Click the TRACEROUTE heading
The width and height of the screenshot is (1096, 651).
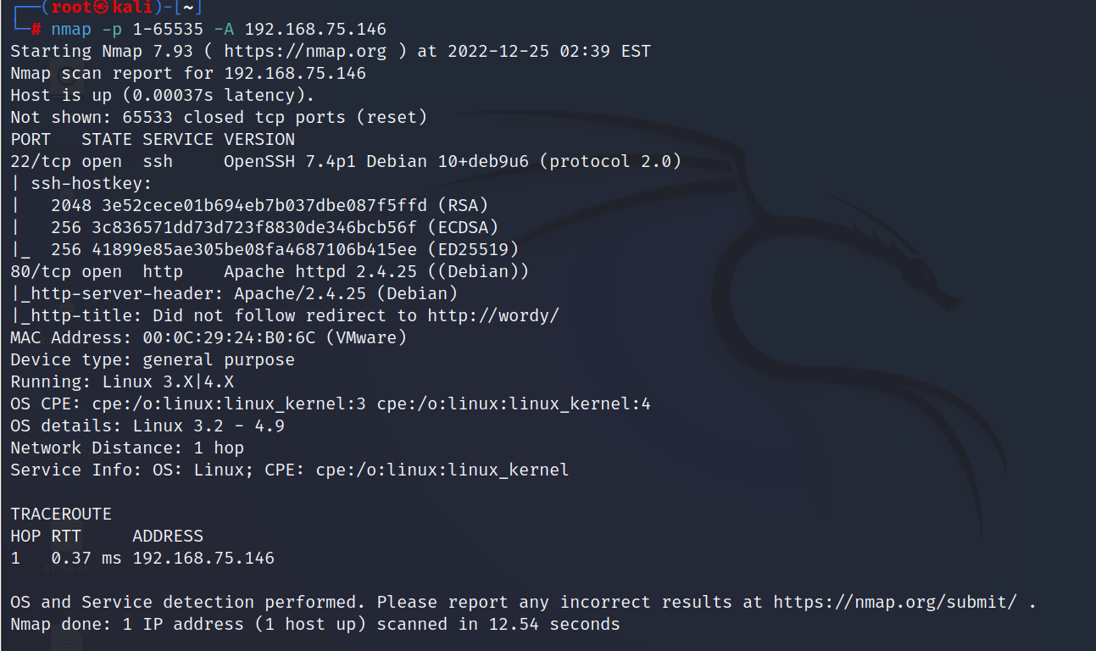point(61,515)
